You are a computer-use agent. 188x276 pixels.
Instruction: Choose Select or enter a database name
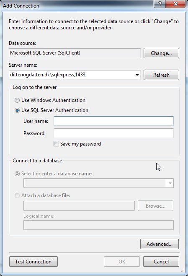17,174
